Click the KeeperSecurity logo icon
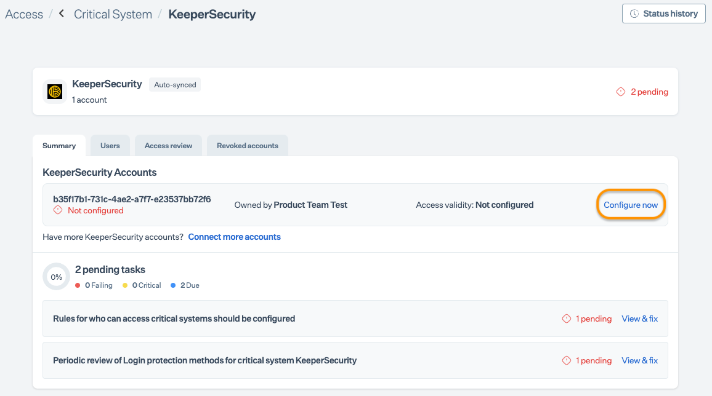712x396 pixels. coord(55,92)
